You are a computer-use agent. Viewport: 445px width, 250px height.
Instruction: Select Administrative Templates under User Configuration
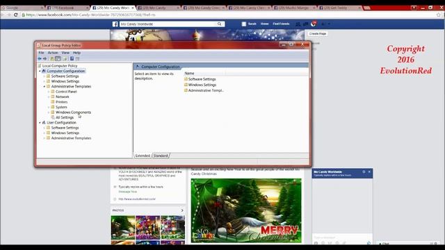[71, 138]
